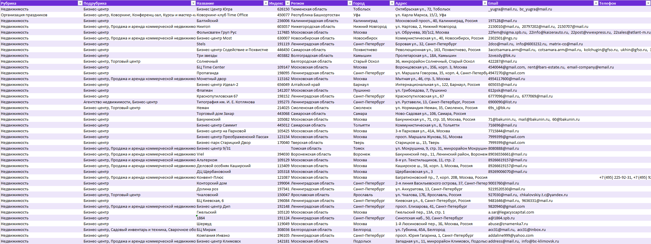Select cell 'Монетный двор'
The image size is (651, 244).
(232, 79)
